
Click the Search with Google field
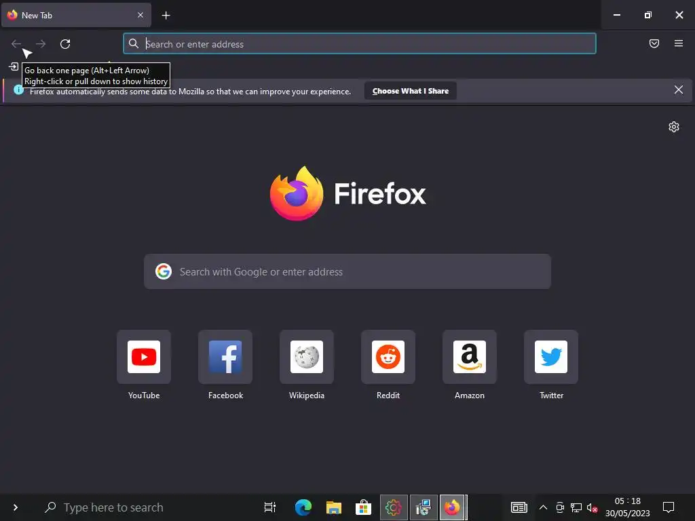pos(347,271)
